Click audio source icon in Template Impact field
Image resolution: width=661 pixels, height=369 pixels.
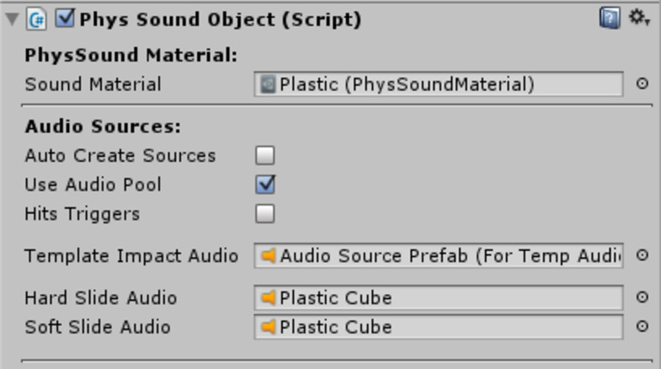pyautogui.click(x=268, y=255)
